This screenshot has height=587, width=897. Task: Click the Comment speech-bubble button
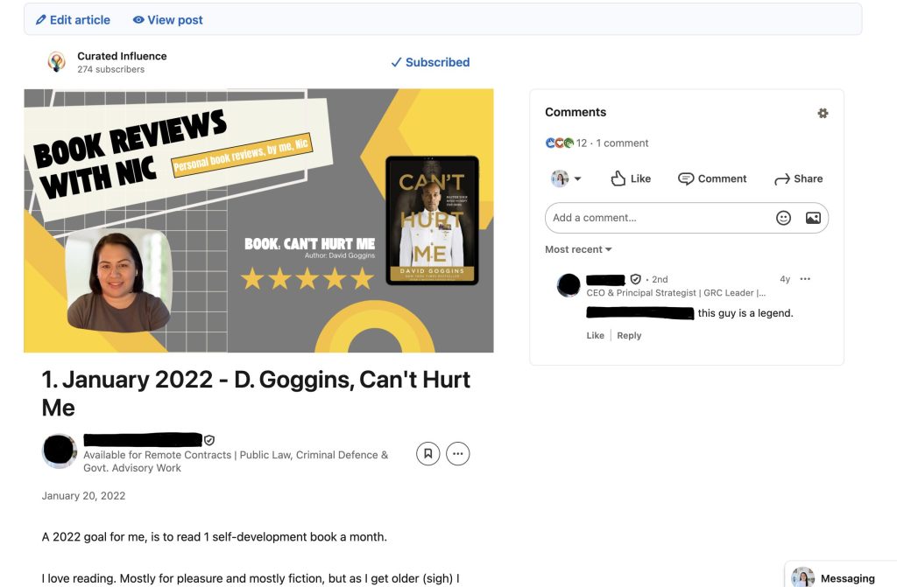[711, 178]
